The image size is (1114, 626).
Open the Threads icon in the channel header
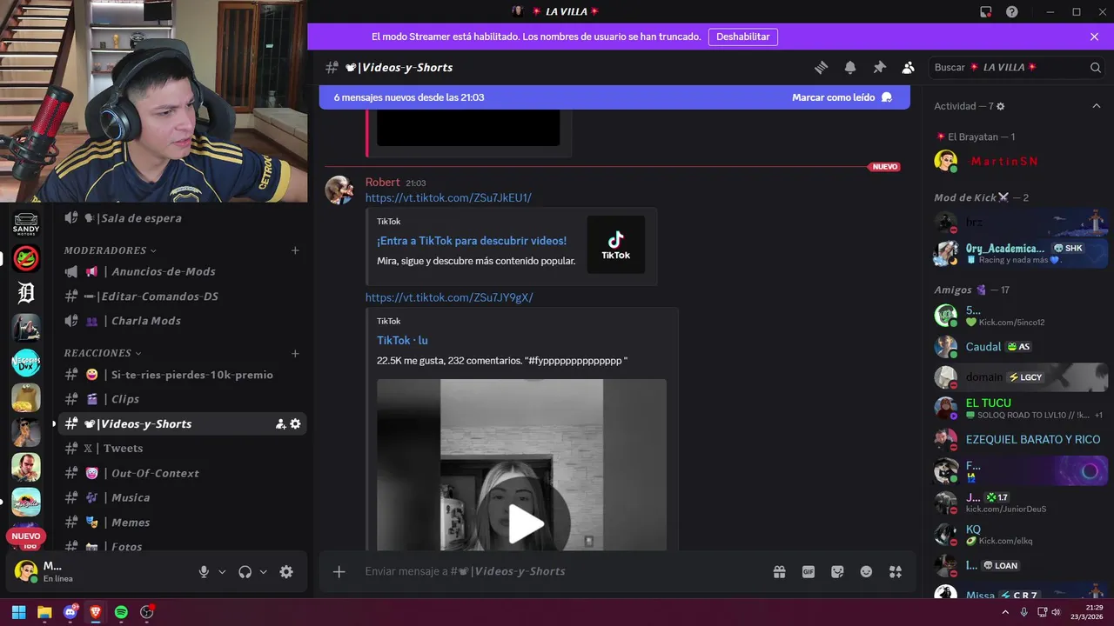tap(821, 67)
